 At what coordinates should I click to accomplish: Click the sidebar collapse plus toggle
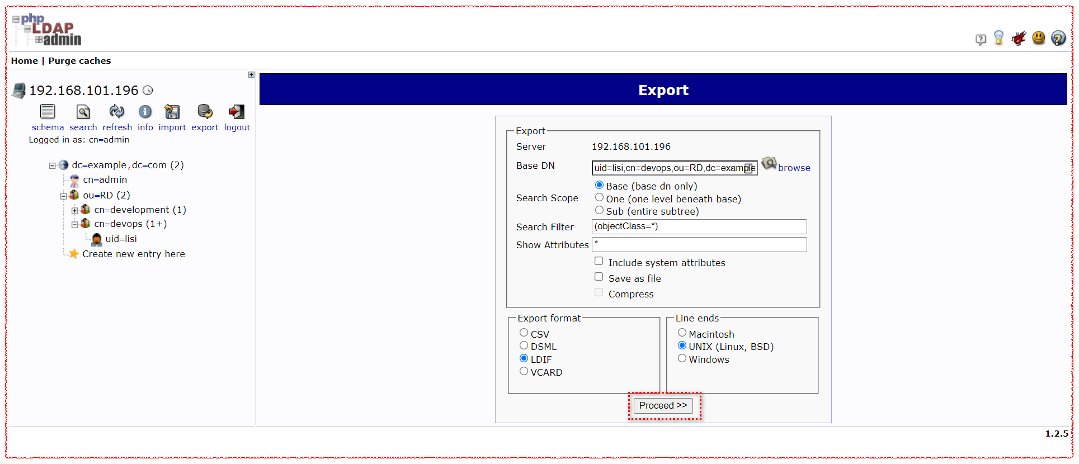point(251,74)
